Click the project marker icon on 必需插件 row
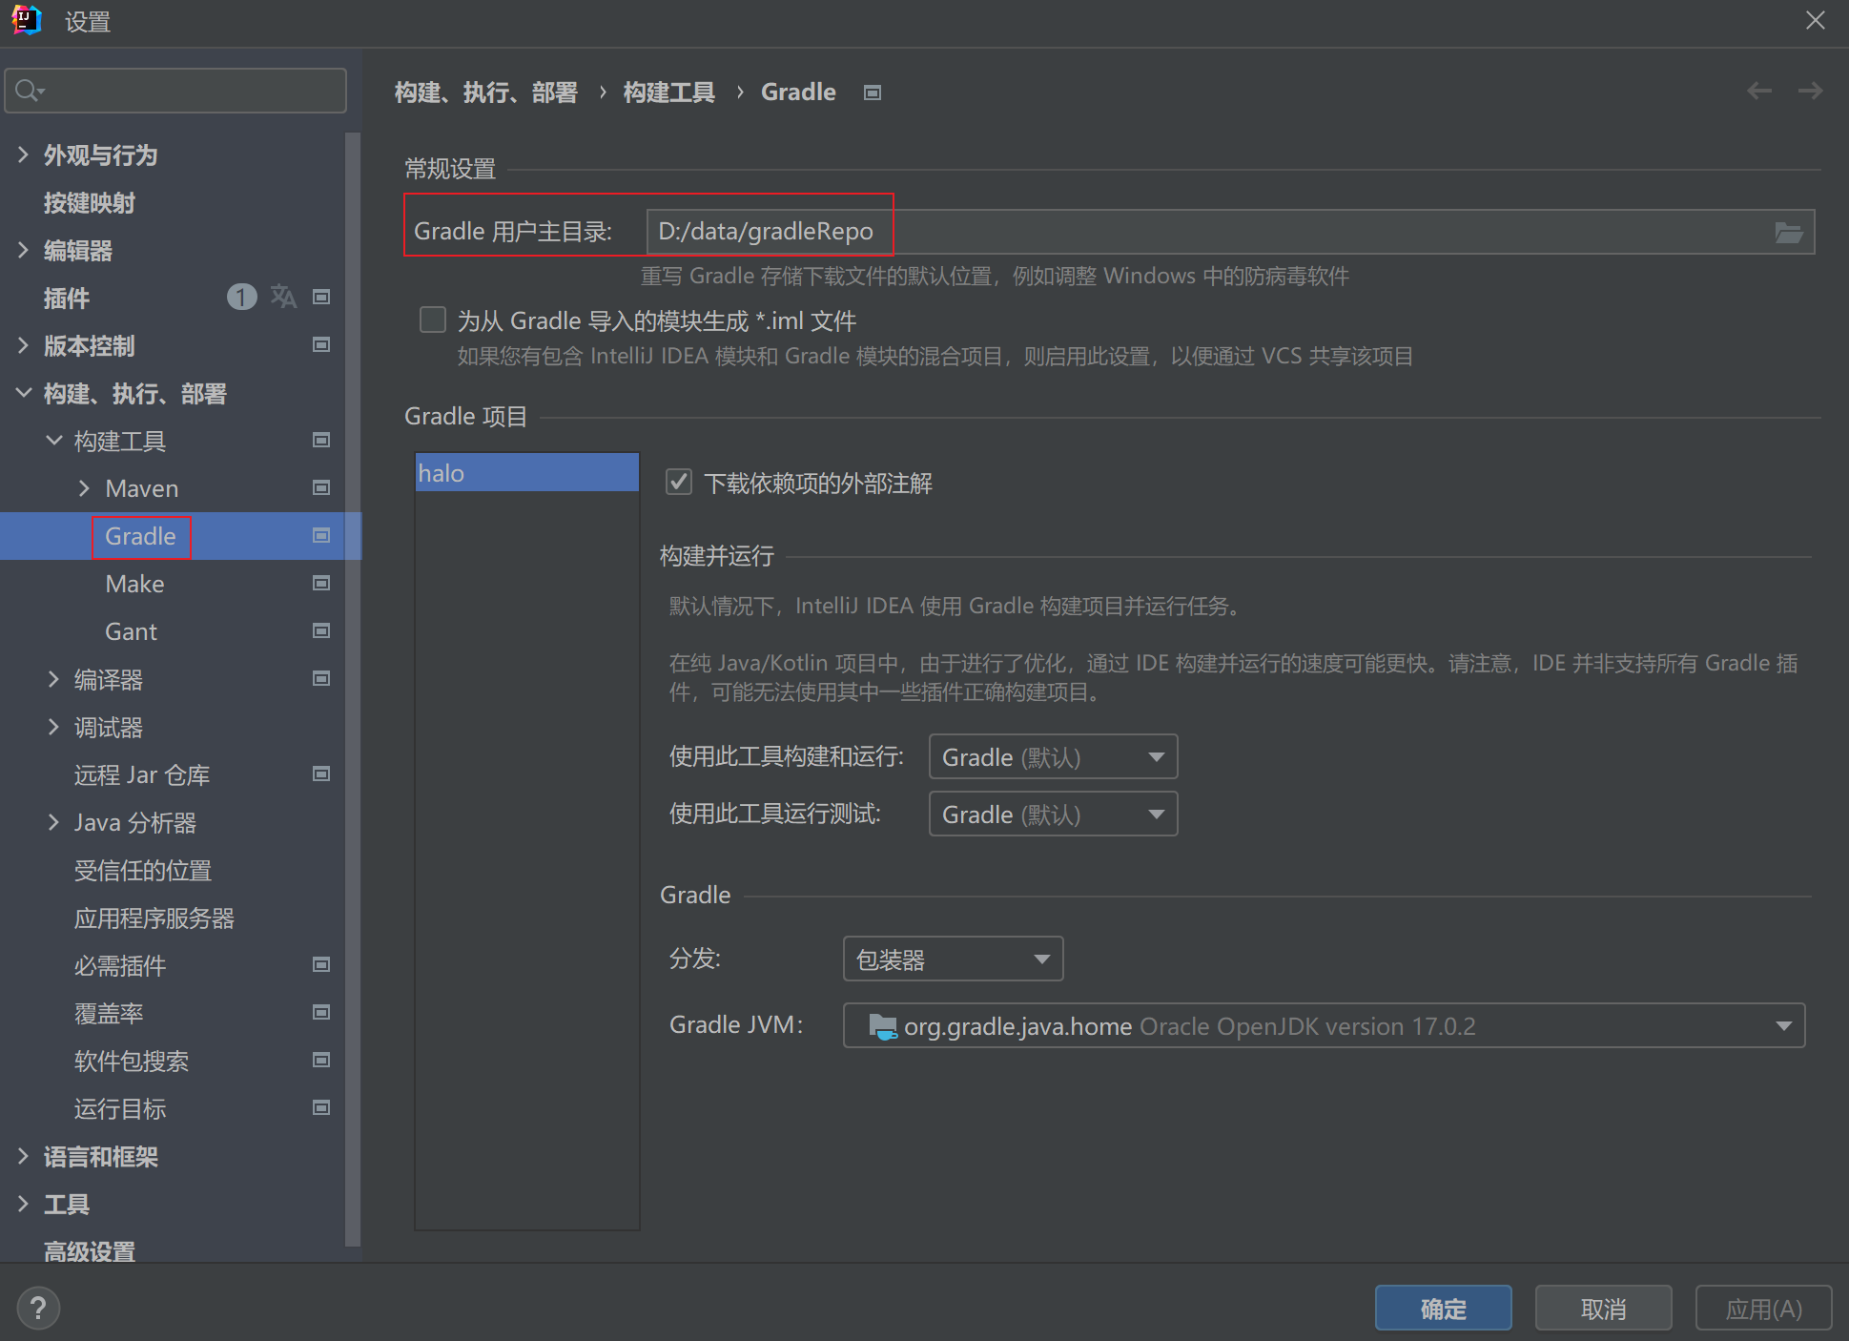 [x=321, y=964]
